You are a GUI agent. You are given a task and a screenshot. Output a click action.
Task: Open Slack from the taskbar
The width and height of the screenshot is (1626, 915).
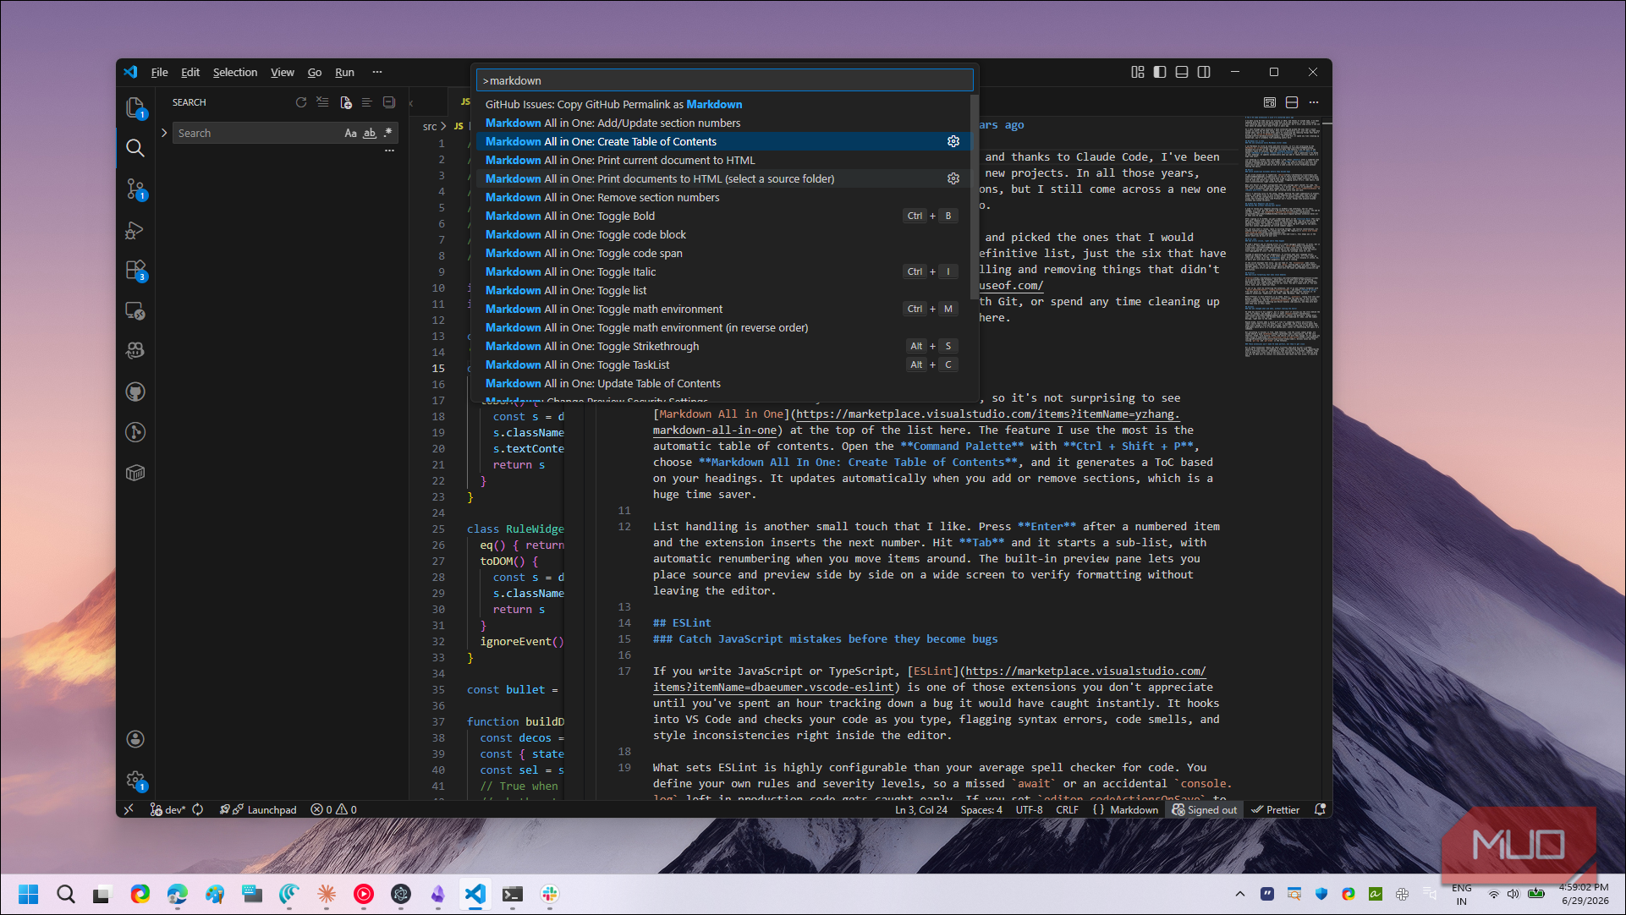(550, 894)
